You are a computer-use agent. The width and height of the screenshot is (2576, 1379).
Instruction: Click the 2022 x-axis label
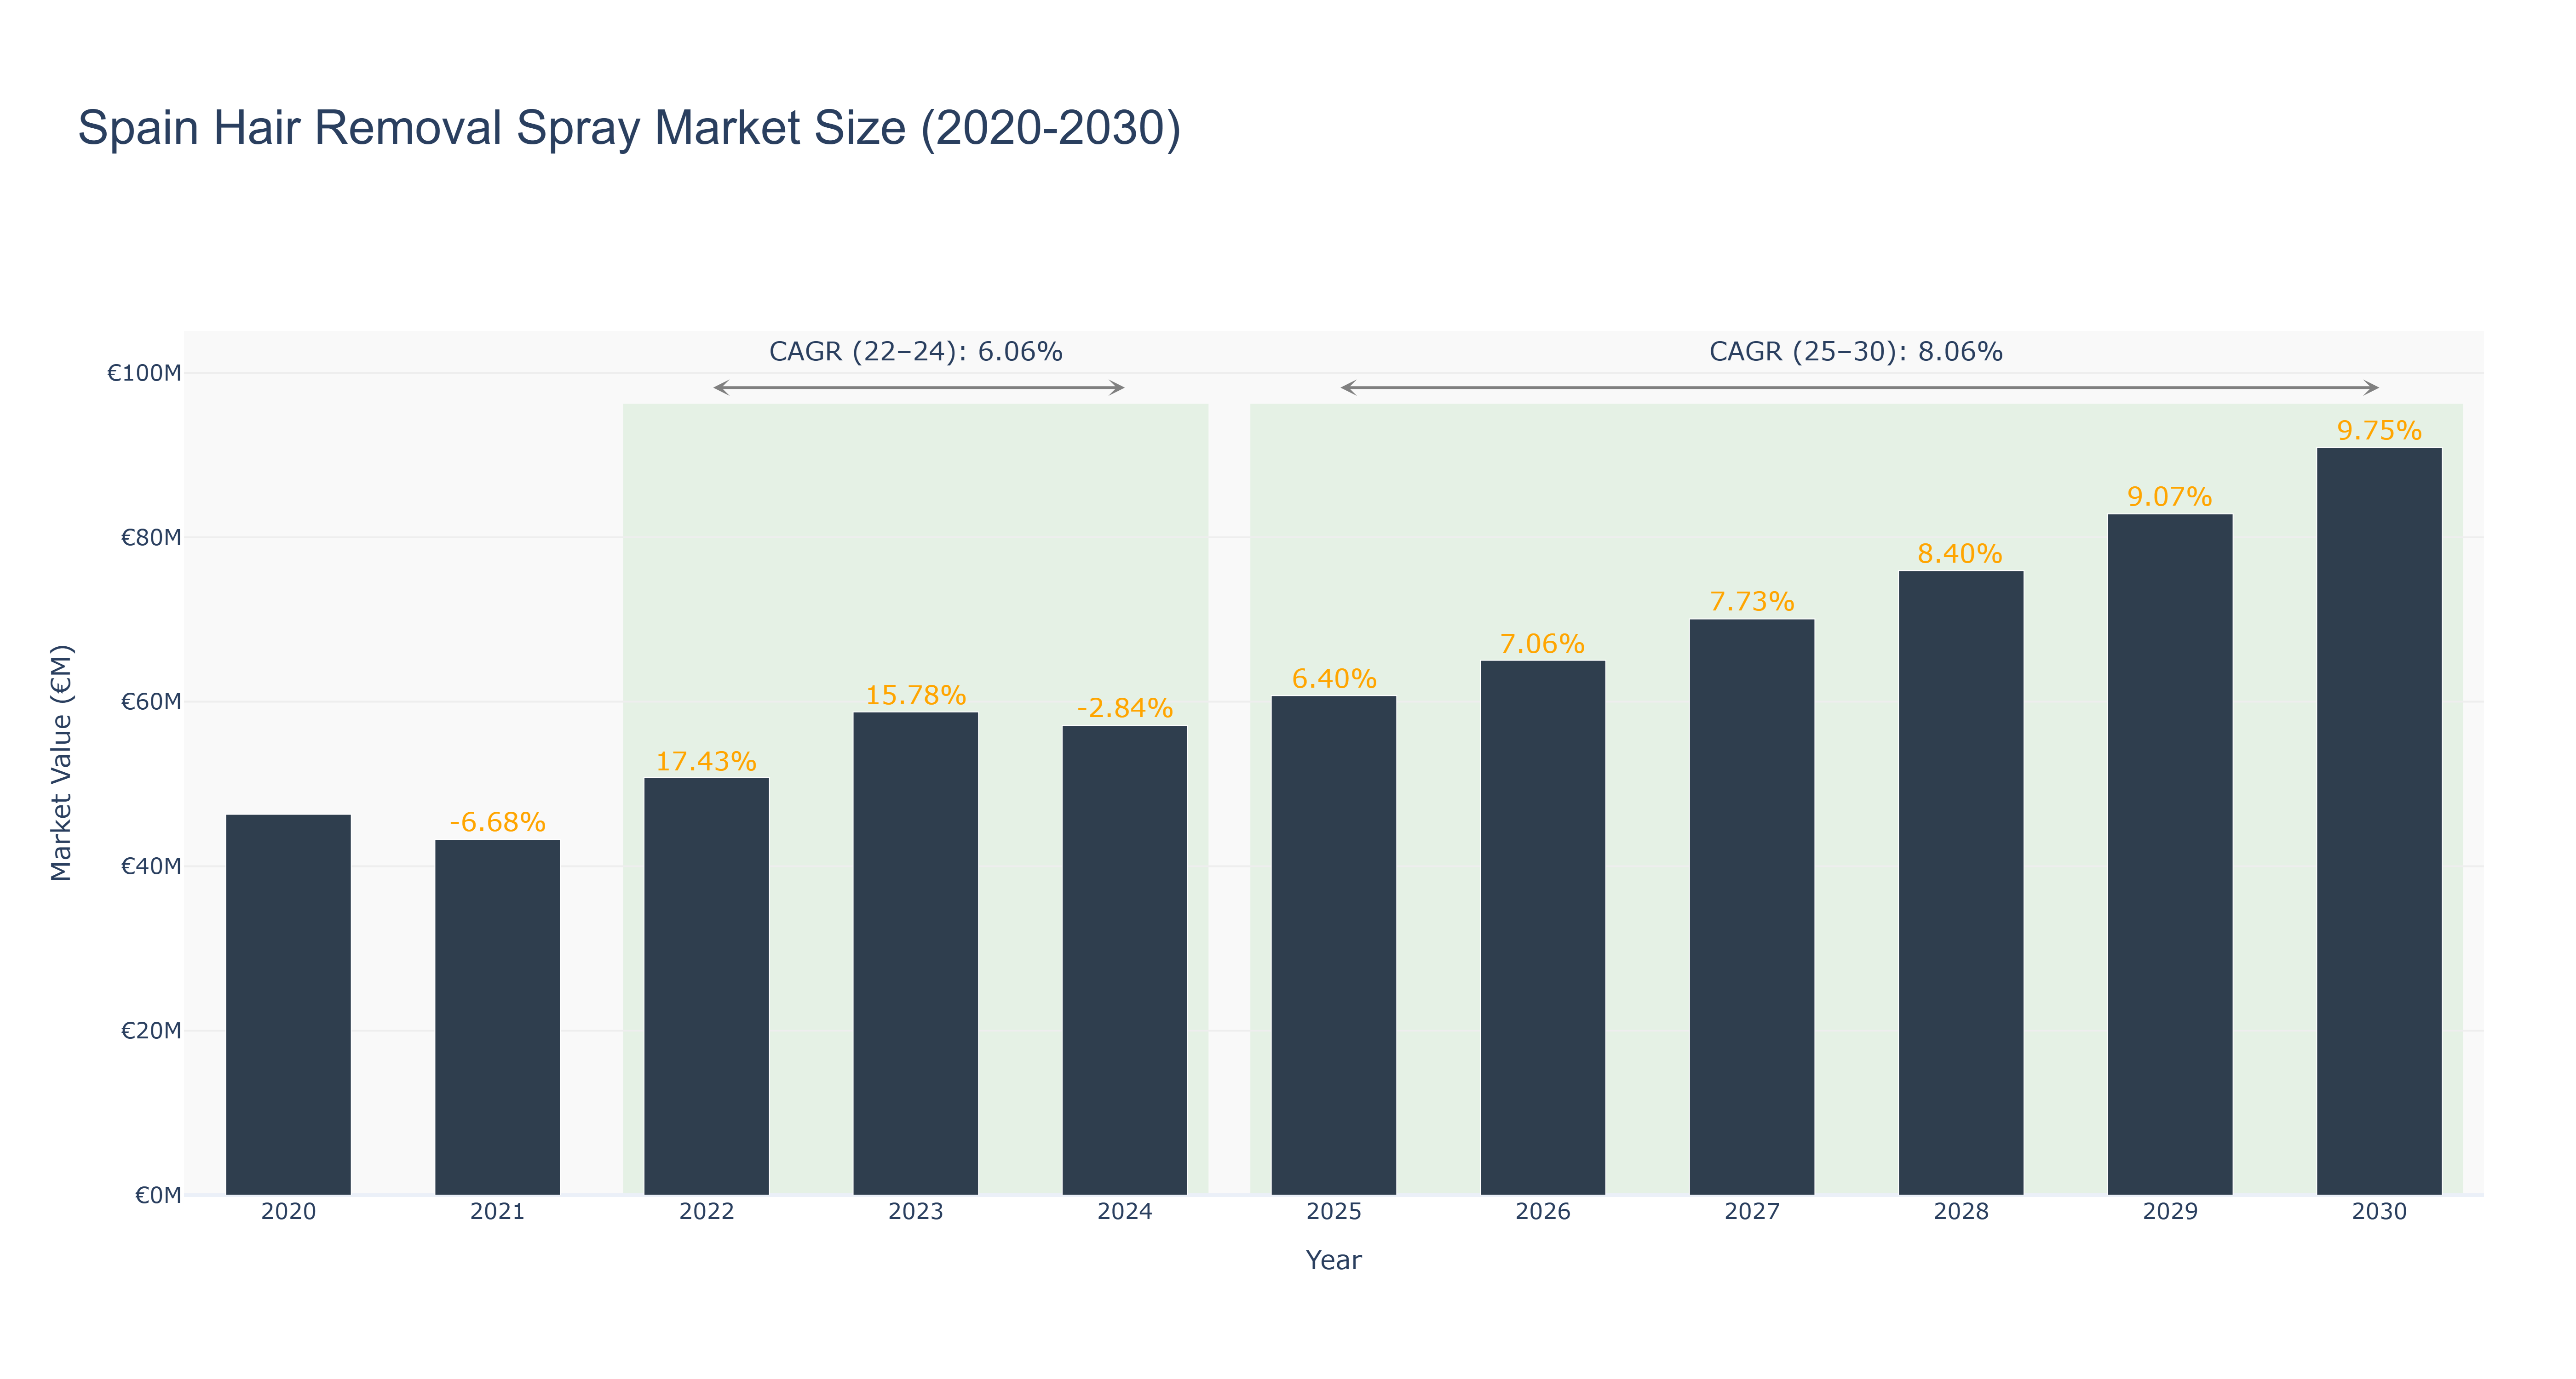(x=706, y=1212)
